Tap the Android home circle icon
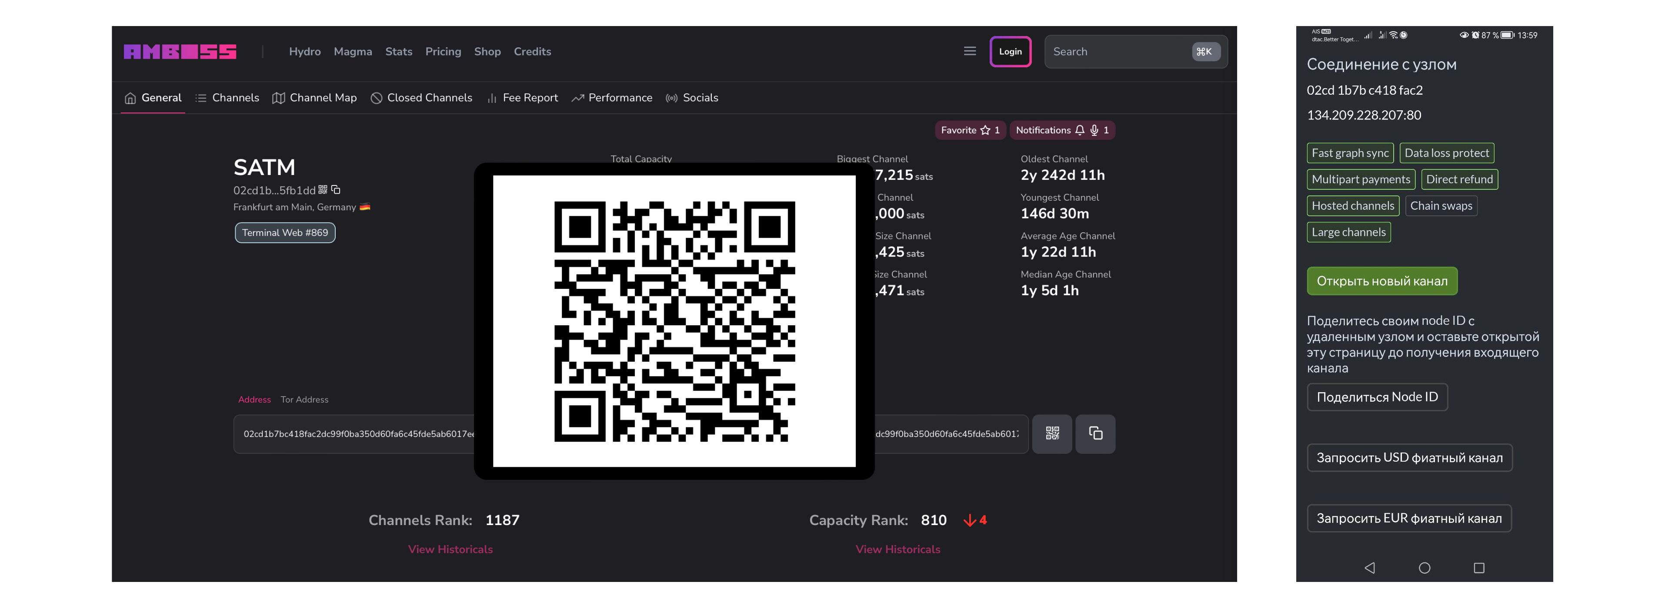The height and width of the screenshot is (608, 1665). click(1424, 567)
